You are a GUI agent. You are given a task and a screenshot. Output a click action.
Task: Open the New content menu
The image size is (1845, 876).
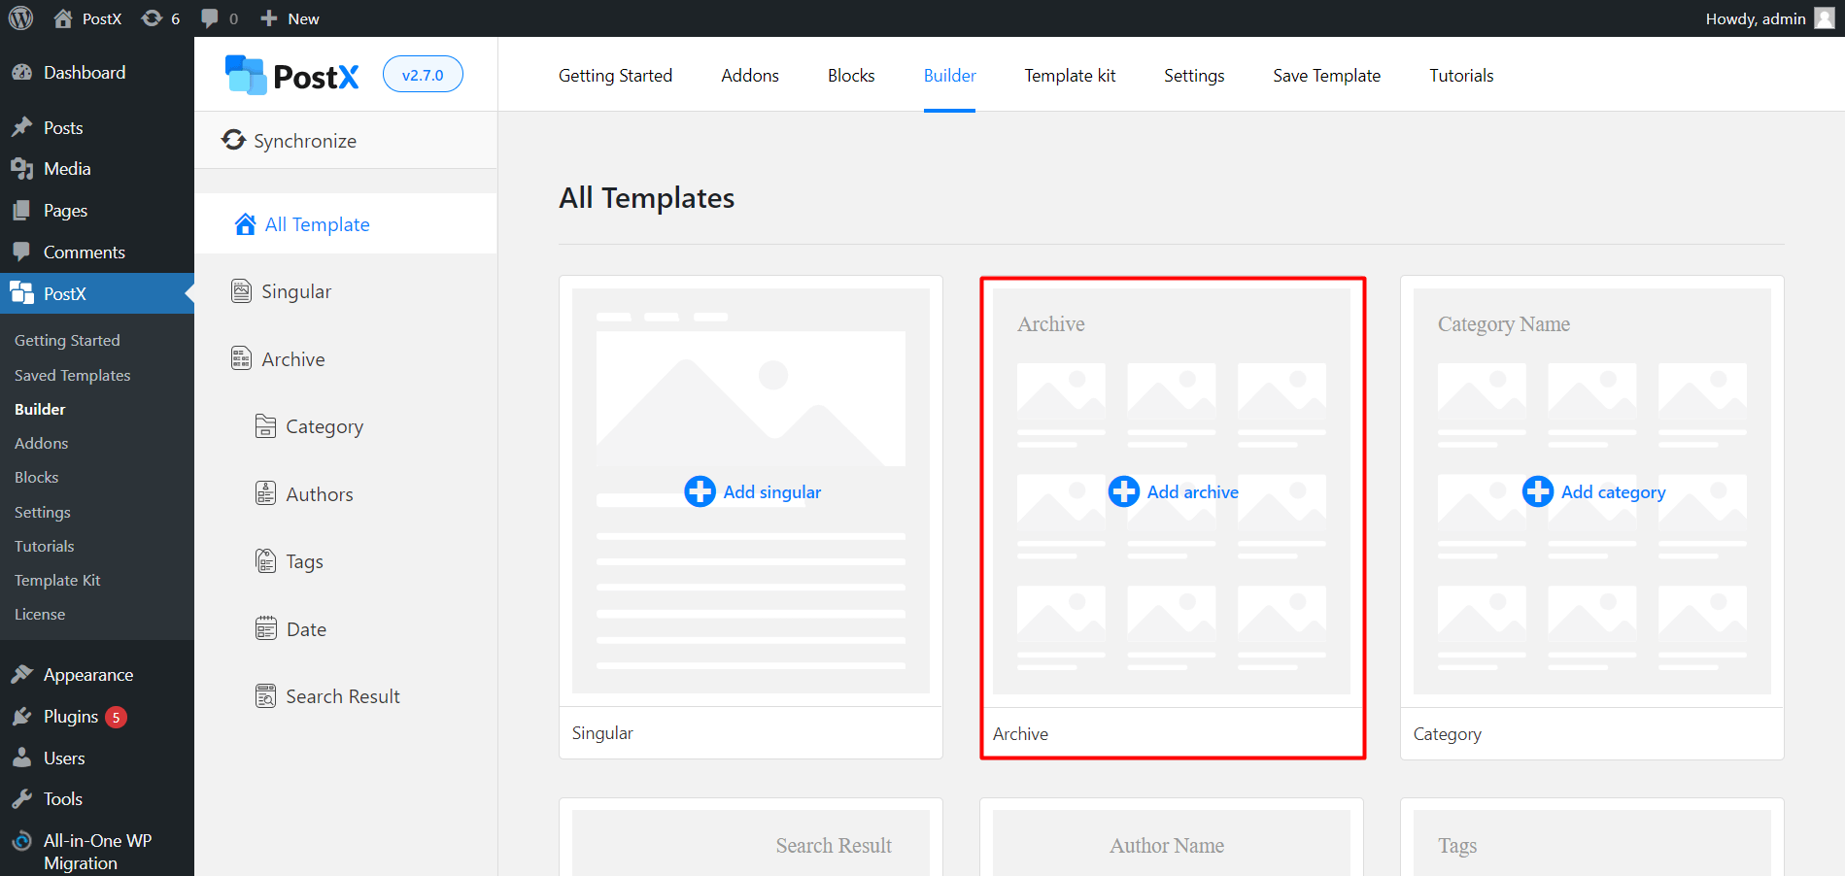[x=290, y=18]
